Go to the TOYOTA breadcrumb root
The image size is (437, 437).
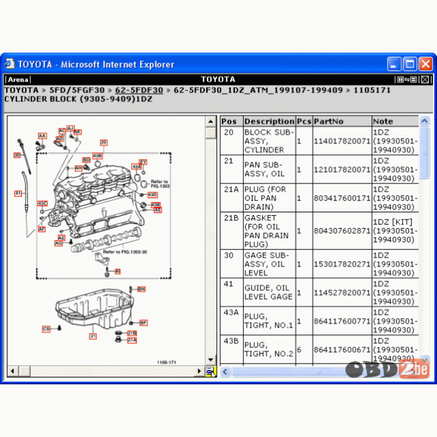click(x=21, y=90)
